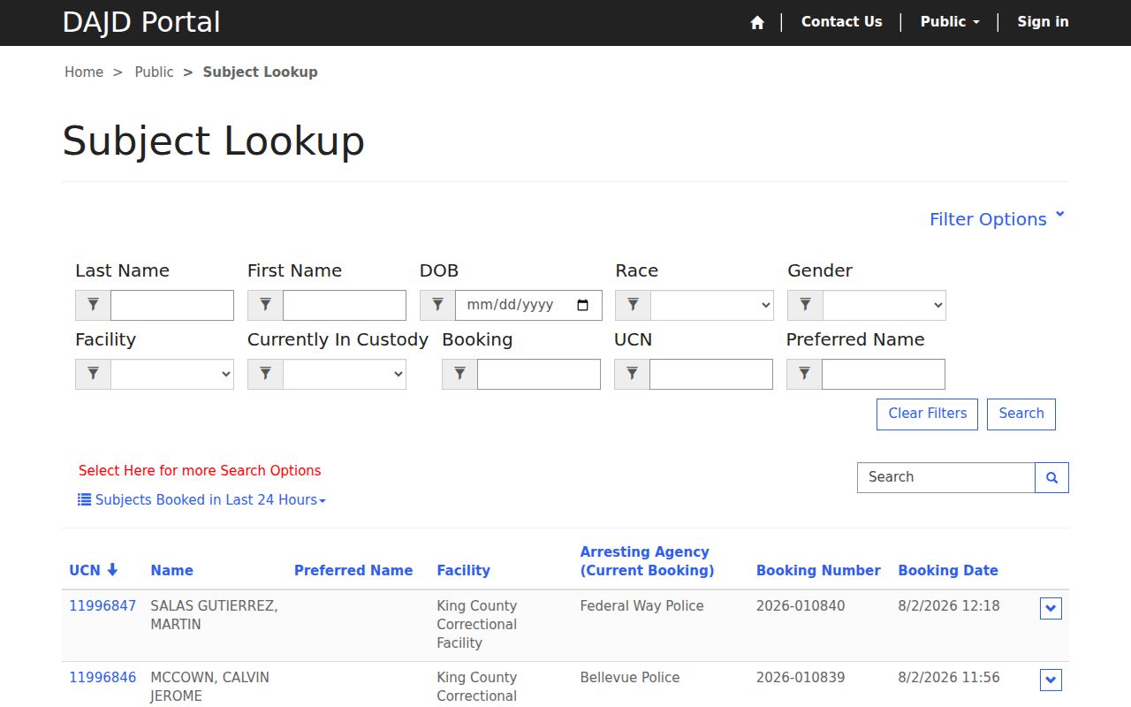1131x707 pixels.
Task: Click the First Name filter funnel icon
Action: click(x=265, y=305)
